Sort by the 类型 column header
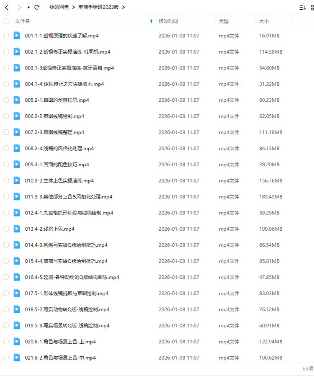 pos(224,21)
